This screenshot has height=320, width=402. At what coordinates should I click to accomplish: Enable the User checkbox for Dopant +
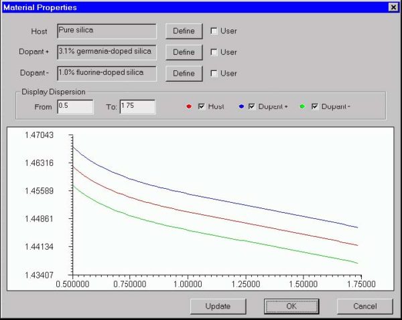click(x=214, y=52)
